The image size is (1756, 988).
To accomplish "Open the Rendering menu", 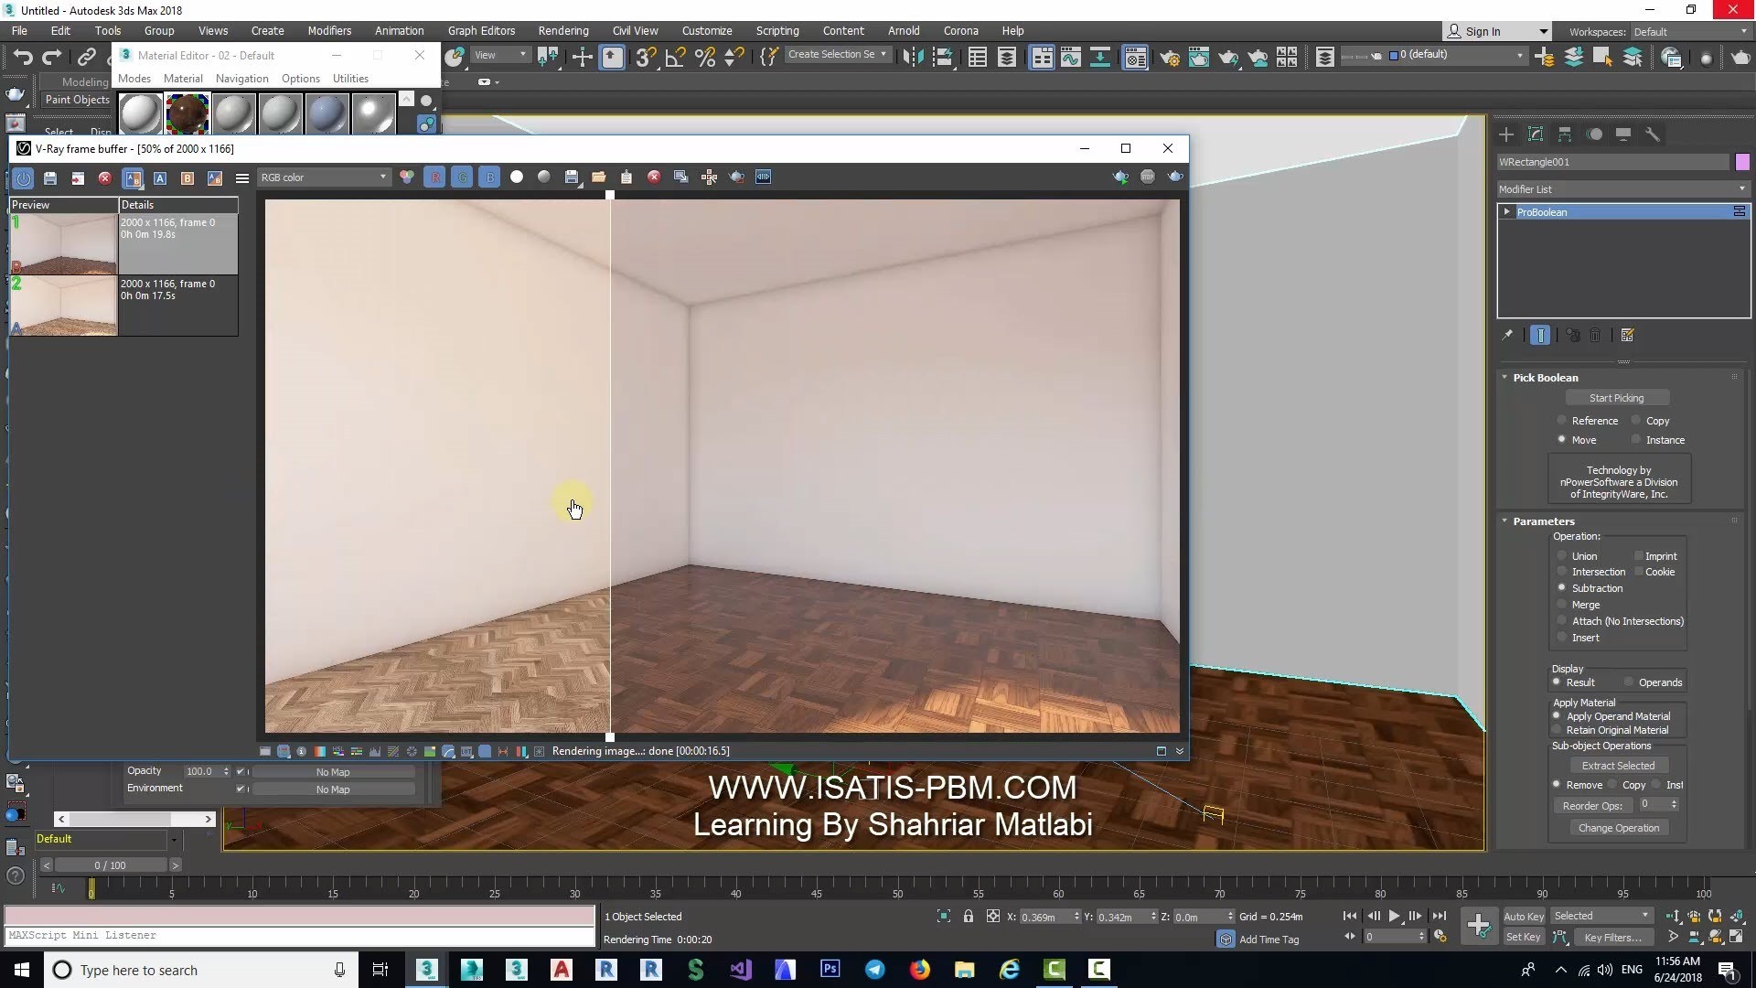I will (x=562, y=31).
